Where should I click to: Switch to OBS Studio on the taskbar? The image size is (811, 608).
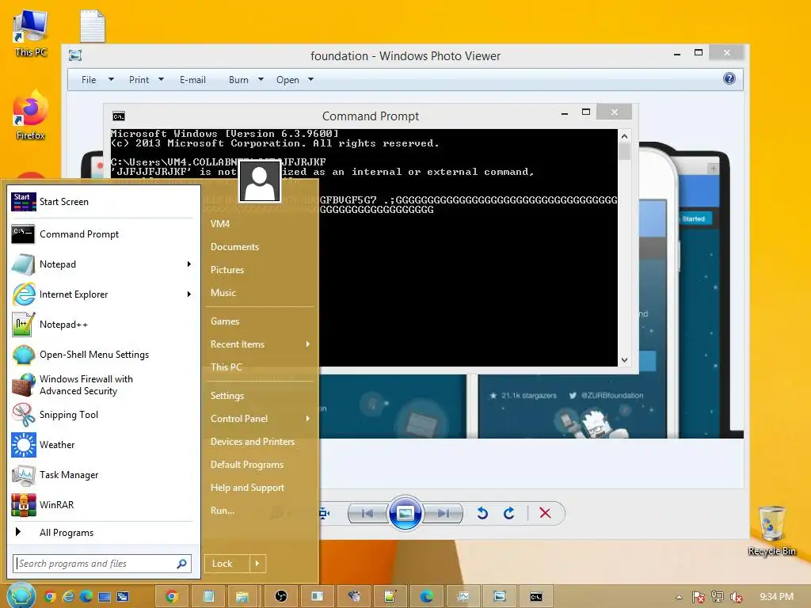[x=281, y=597]
